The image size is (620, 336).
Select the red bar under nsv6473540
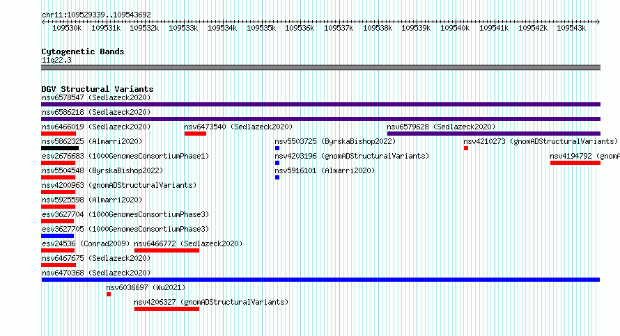point(195,134)
